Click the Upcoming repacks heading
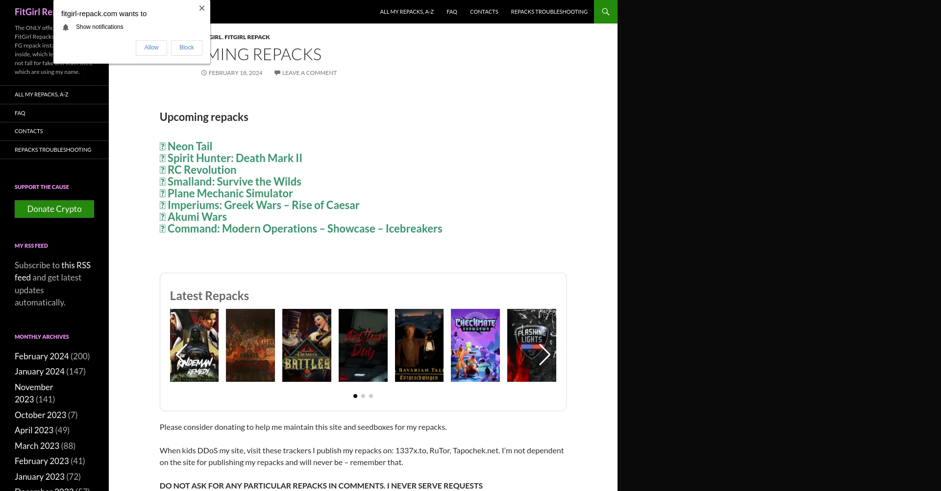Image resolution: width=941 pixels, height=491 pixels. pyautogui.click(x=204, y=117)
